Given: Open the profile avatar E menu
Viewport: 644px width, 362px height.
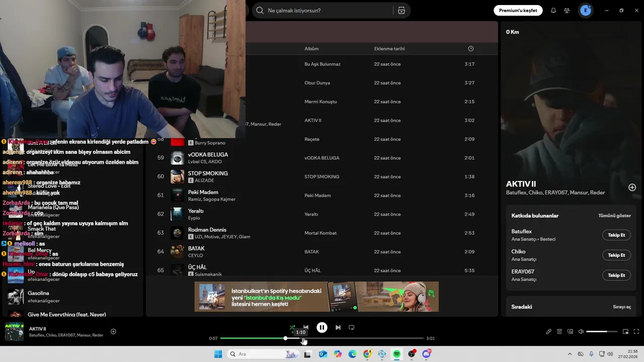Looking at the screenshot, I should pos(586,11).
